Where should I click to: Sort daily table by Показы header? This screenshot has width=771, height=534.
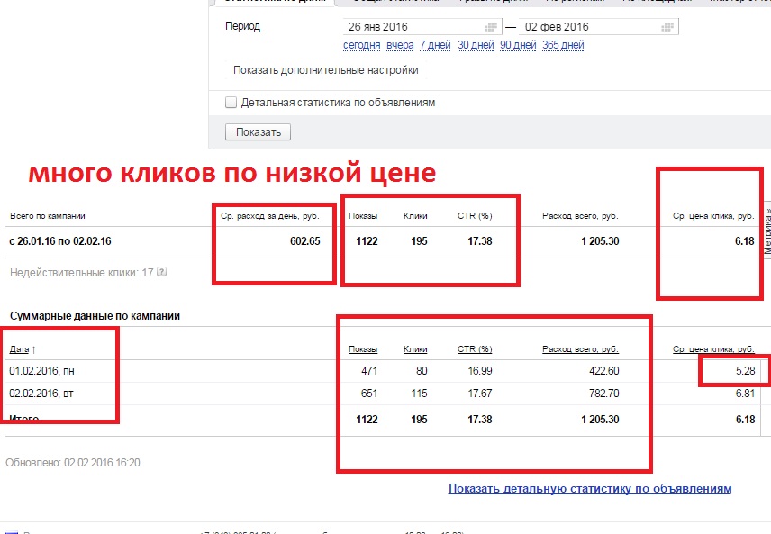tap(363, 349)
